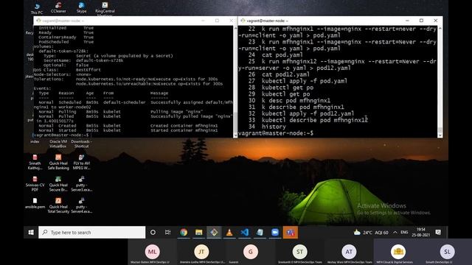Select participant ML avatar tile
Screen dimensions: 472x265
153,252
